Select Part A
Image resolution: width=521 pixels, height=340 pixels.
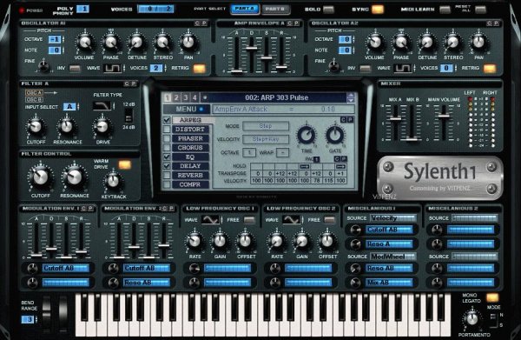pos(245,9)
